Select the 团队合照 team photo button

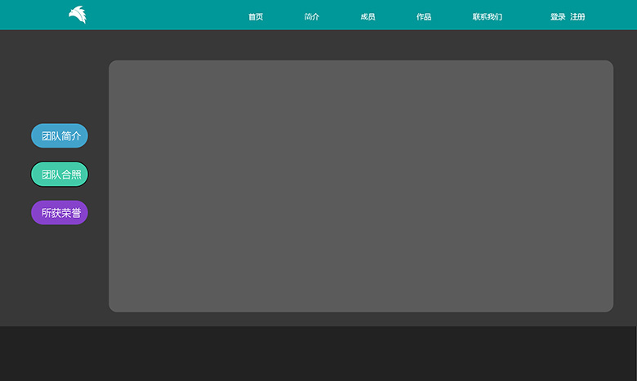coord(60,175)
